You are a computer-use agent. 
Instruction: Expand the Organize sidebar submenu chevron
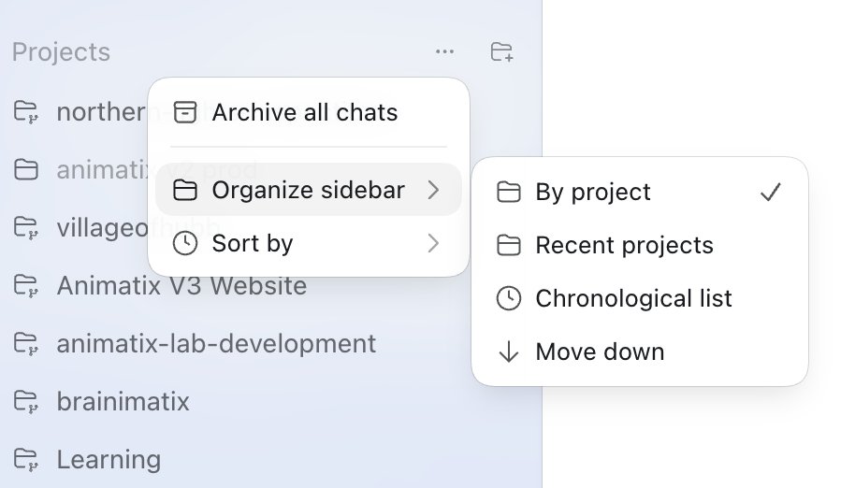point(433,190)
